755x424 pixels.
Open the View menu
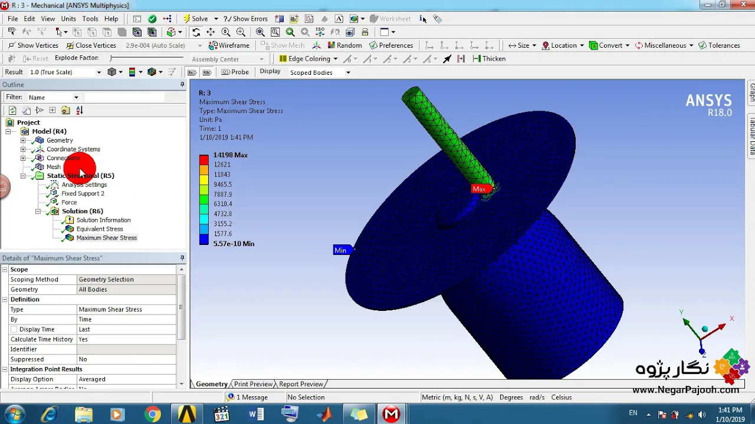click(48, 19)
